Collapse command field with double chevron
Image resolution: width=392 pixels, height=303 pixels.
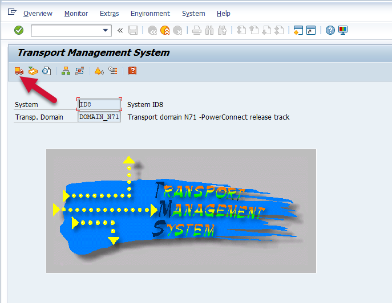[x=120, y=31]
